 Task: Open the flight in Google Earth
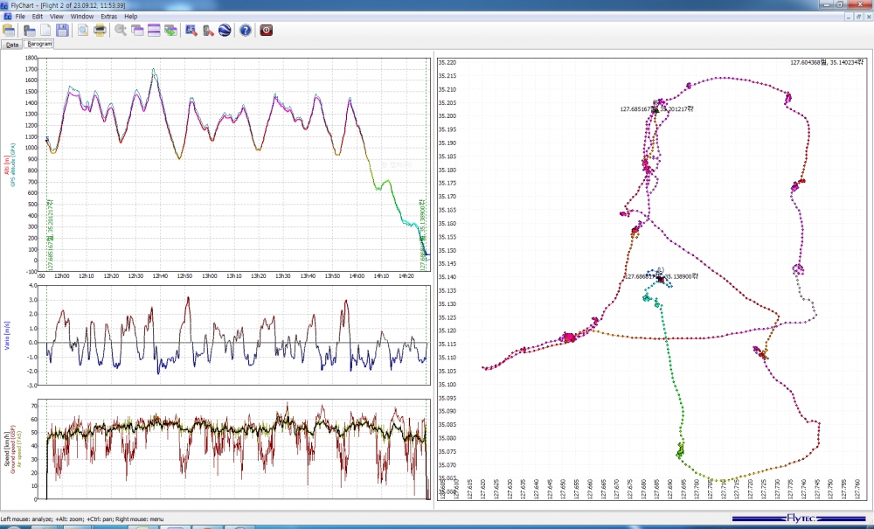coord(225,30)
